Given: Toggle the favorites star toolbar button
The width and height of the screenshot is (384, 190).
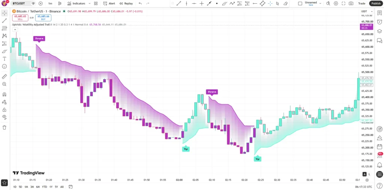Looking at the screenshot, I should pyautogui.click(x=4, y=183).
